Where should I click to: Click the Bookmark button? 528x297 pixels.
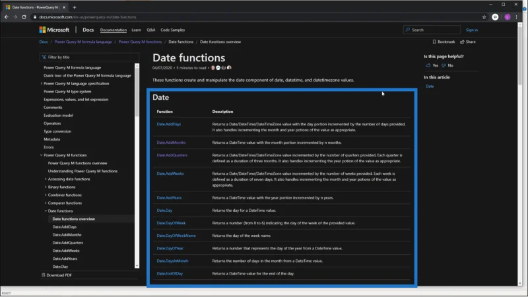(x=444, y=42)
